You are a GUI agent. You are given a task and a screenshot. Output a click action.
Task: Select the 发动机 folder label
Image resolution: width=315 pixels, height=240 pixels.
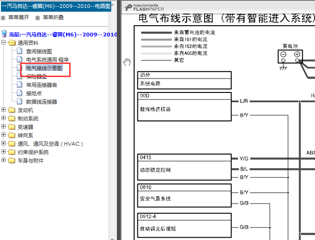coord(25,110)
